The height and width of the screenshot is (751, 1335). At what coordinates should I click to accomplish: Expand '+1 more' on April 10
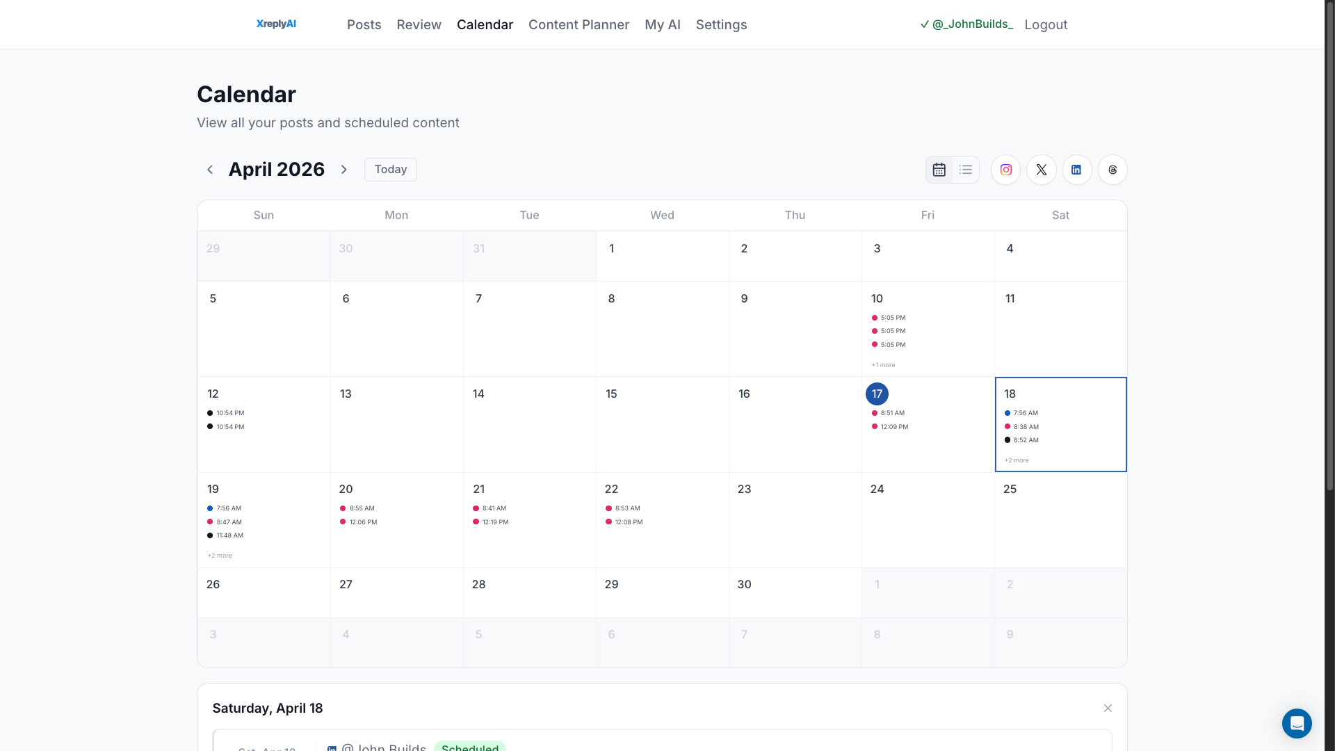[x=883, y=365]
